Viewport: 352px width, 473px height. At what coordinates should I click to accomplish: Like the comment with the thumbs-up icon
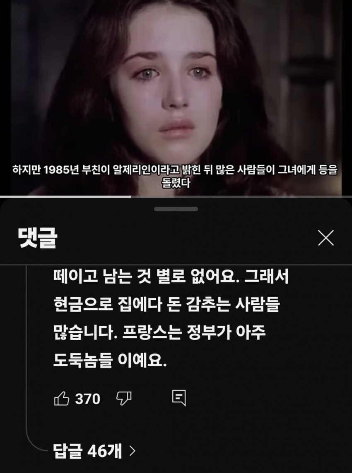[x=62, y=399]
